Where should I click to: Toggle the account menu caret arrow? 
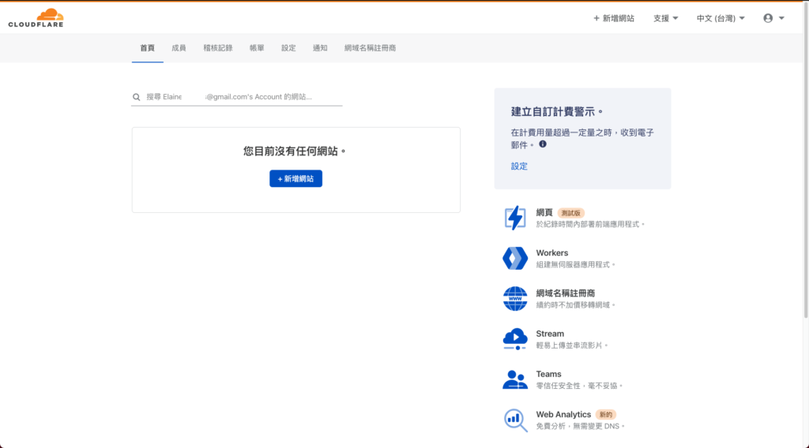(781, 18)
